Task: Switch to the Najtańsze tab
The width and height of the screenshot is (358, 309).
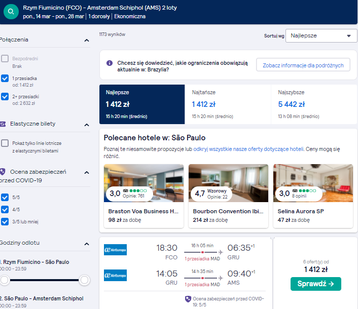Action: click(x=228, y=104)
